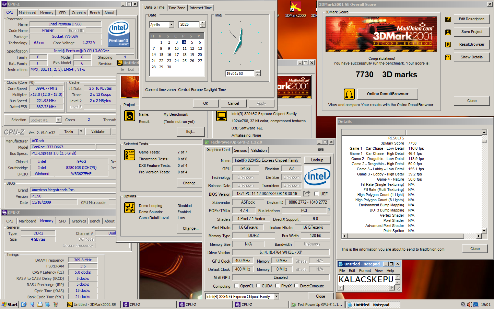494x309 pixels.
Task: Click the GPU-Z BIOS export arrow icon
Action: tap(306, 194)
